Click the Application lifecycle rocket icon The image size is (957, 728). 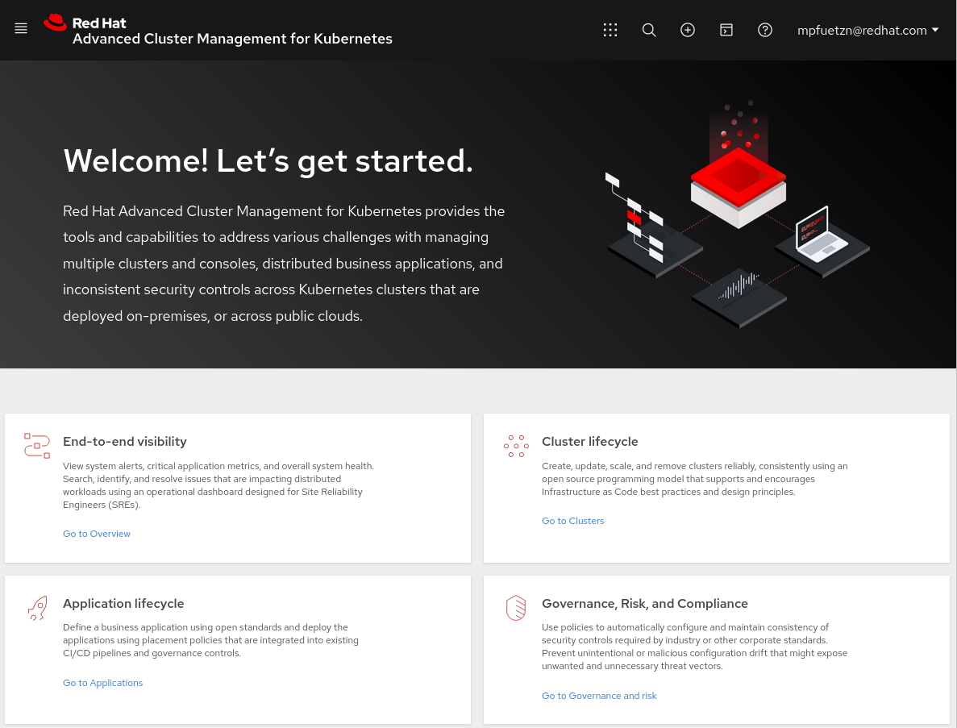tap(37, 608)
